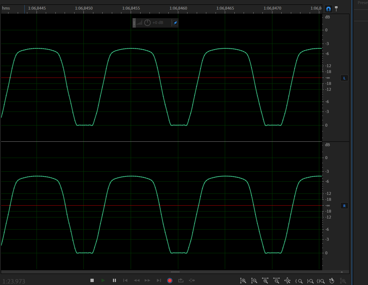Viewport: 368px width, 285px height.
Task: Toggle Loop Playback icon
Action: 181,281
